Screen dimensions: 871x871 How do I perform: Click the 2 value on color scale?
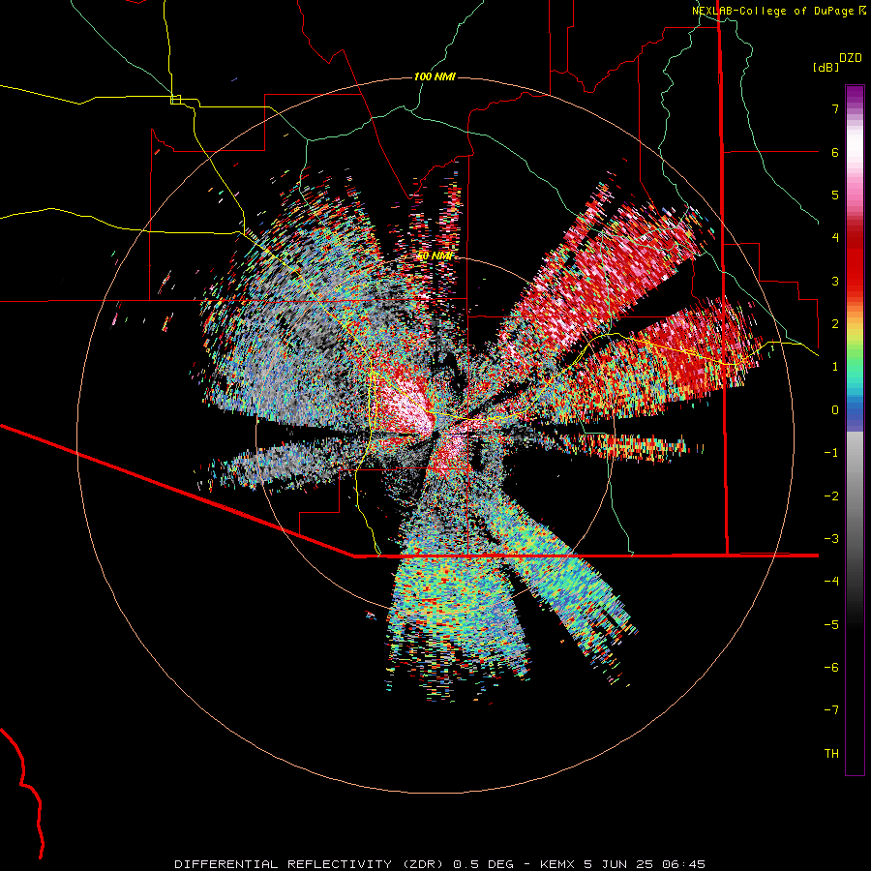(x=835, y=324)
